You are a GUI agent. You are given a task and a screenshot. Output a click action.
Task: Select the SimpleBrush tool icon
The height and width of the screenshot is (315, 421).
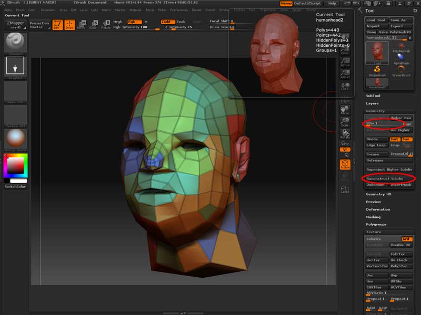pyautogui.click(x=377, y=69)
